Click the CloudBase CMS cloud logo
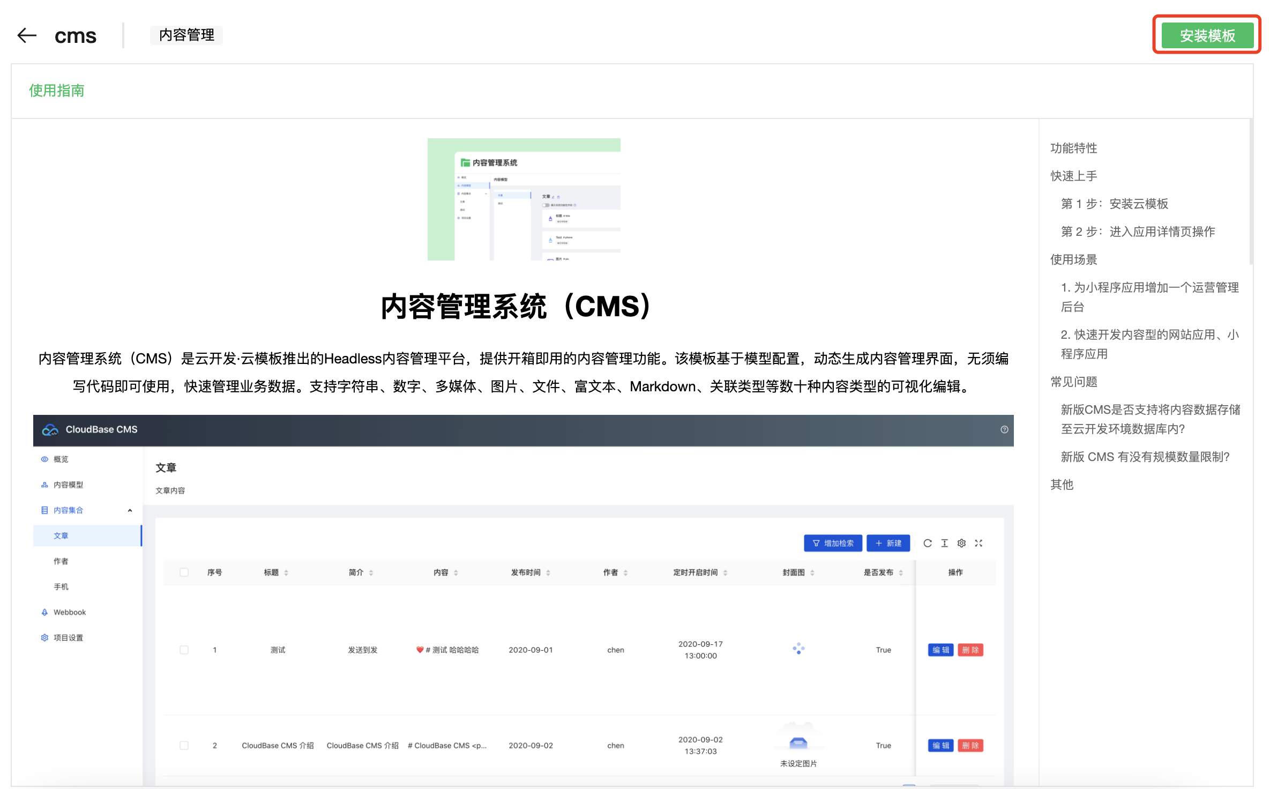The width and height of the screenshot is (1270, 789). [50, 429]
